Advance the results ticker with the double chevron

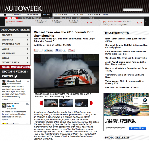click(x=147, y=22)
